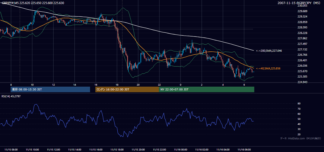The width and height of the screenshot is (324, 152).
Task: Click the bottom time label 11/16 04:00
Action: pyautogui.click(x=223, y=150)
